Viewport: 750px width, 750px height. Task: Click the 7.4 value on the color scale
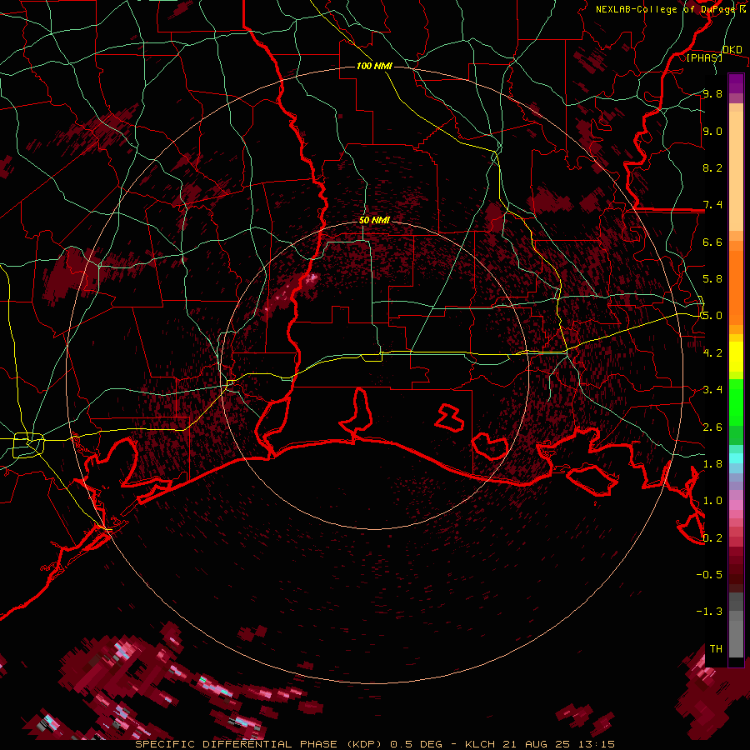tap(712, 205)
